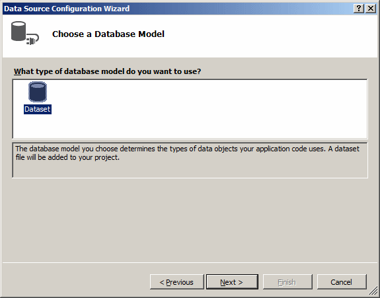Go back with the Previous button
This screenshot has width=380, height=298.
point(177,281)
